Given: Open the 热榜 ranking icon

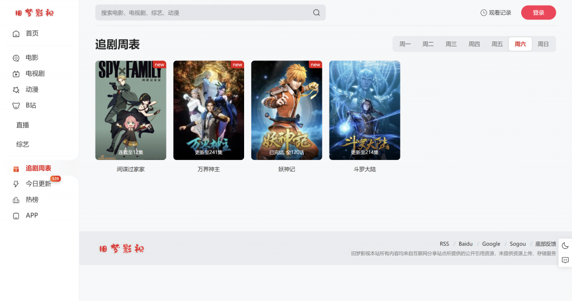Looking at the screenshot, I should tap(16, 200).
